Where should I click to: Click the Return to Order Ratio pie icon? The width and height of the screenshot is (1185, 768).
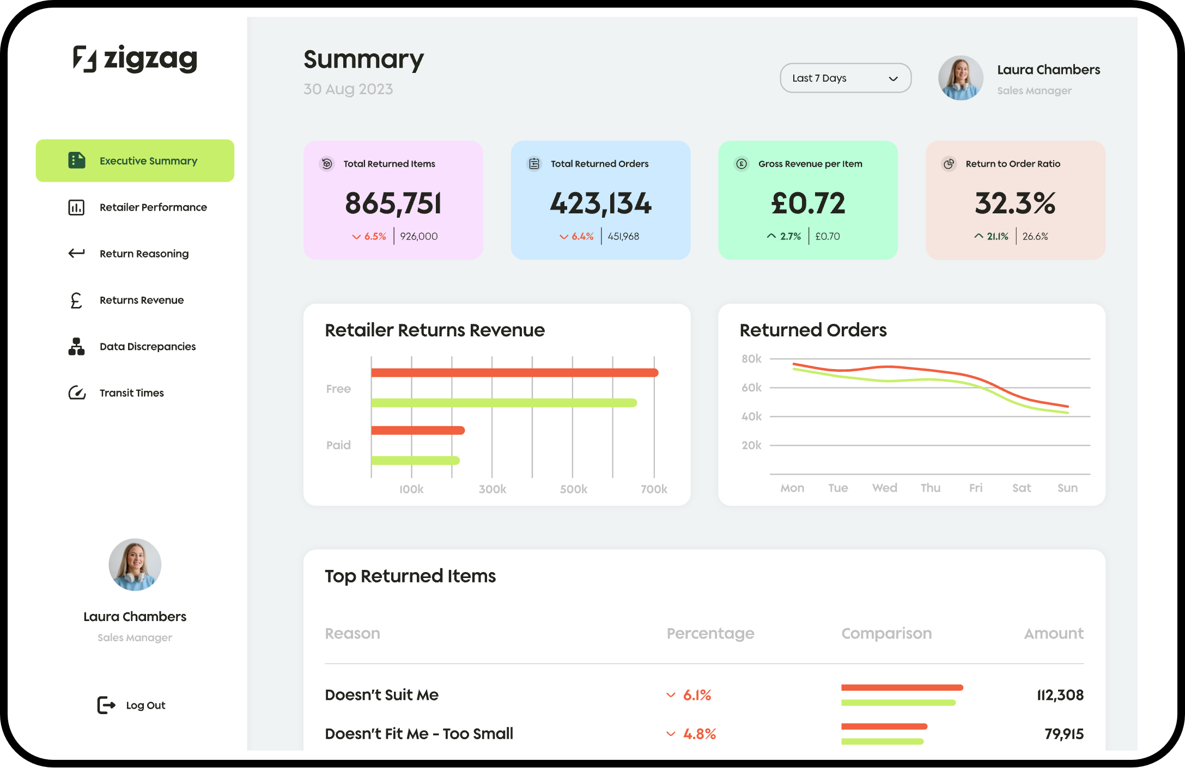click(x=949, y=164)
